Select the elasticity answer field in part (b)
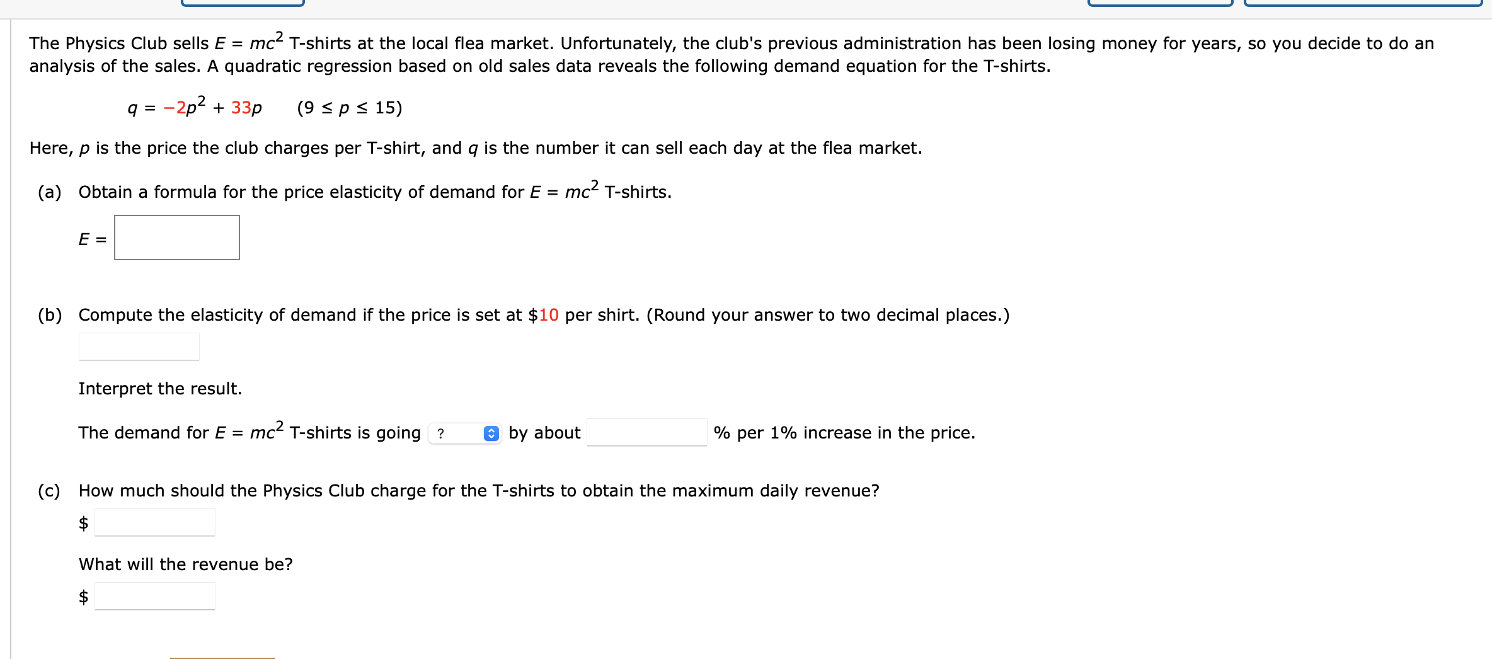 [138, 345]
